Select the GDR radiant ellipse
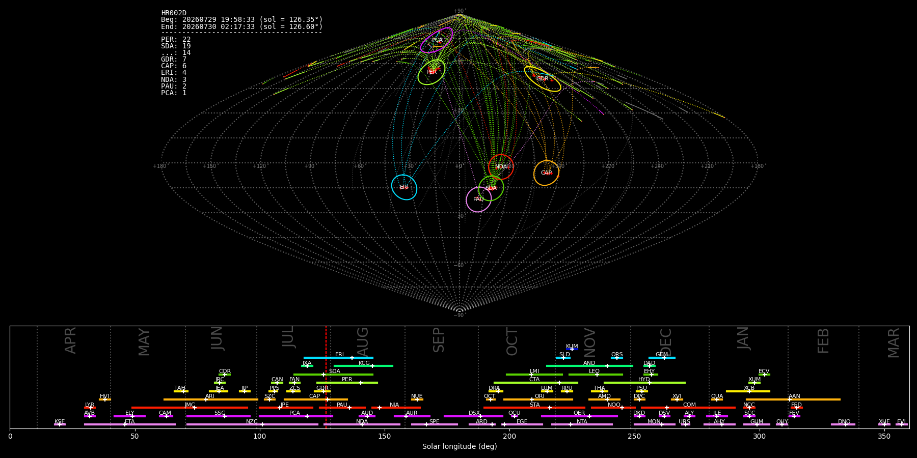 pyautogui.click(x=543, y=79)
